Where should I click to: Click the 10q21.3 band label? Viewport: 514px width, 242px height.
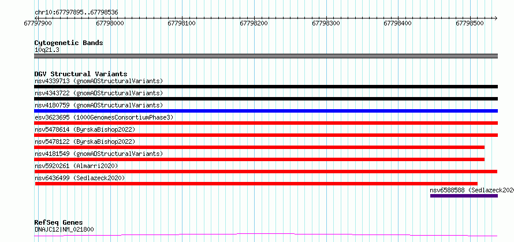pos(47,50)
